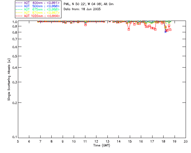Viewport: 191px width, 153px height.
Task: Click the AOT 870nm legend entry
Action: [x=38, y=13]
